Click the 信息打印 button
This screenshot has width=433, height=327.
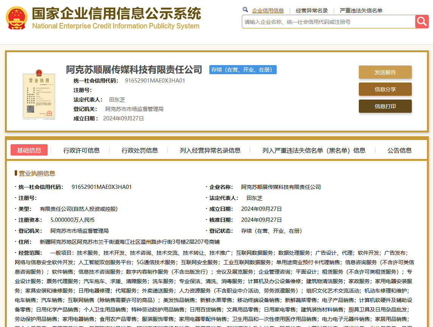[385, 106]
